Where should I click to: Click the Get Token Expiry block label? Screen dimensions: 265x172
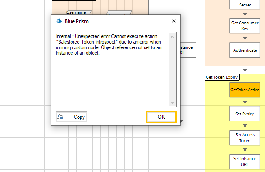222,77
